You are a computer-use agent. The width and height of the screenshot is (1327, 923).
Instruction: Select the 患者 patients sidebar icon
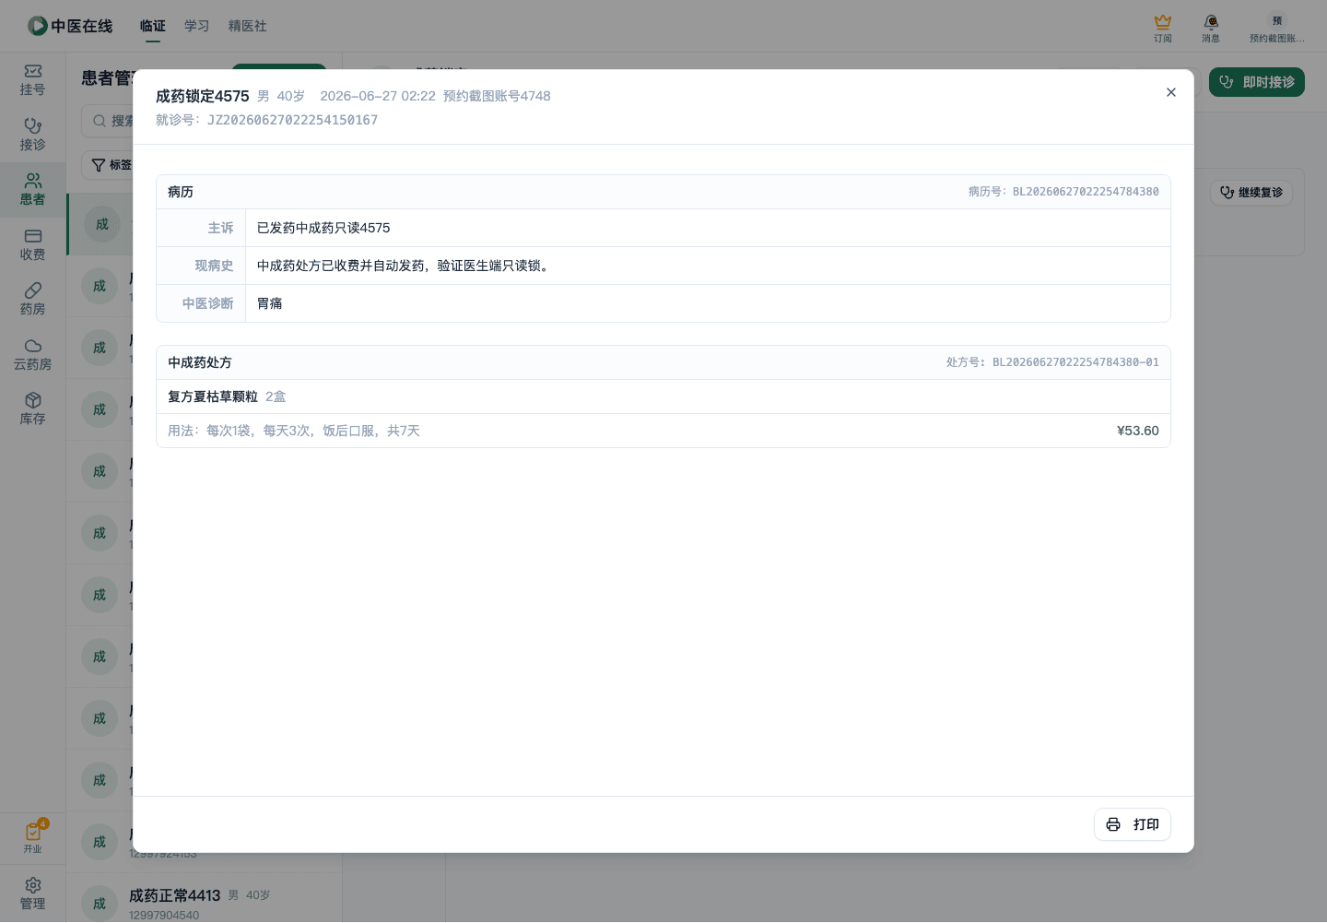[x=32, y=190]
